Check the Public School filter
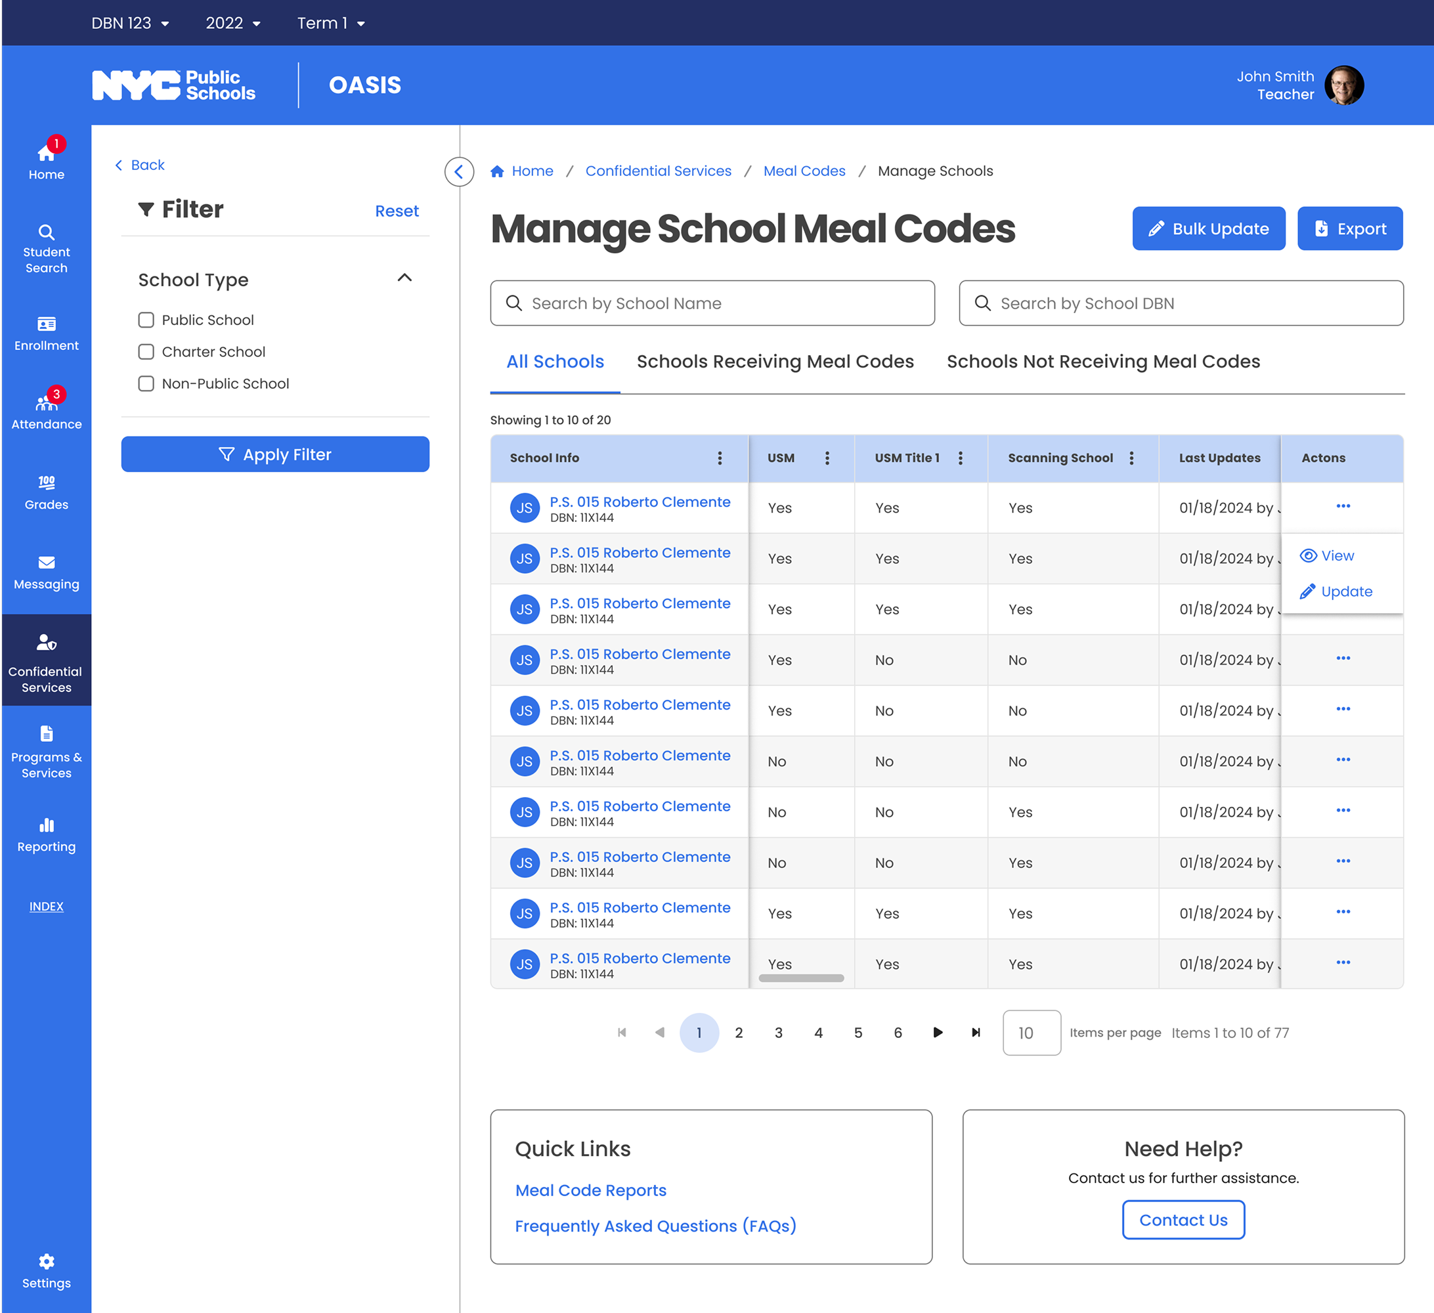 tap(146, 319)
